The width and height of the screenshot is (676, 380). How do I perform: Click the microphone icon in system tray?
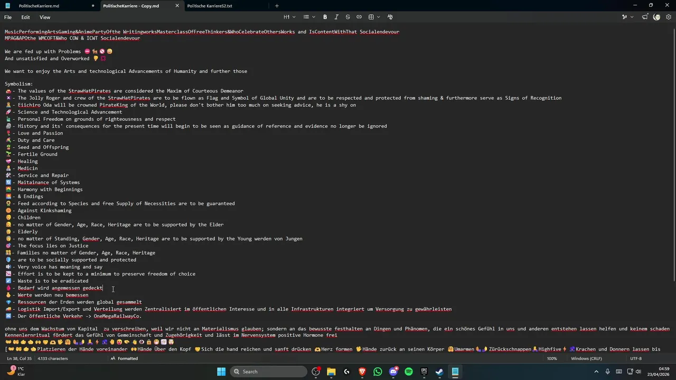click(x=607, y=371)
